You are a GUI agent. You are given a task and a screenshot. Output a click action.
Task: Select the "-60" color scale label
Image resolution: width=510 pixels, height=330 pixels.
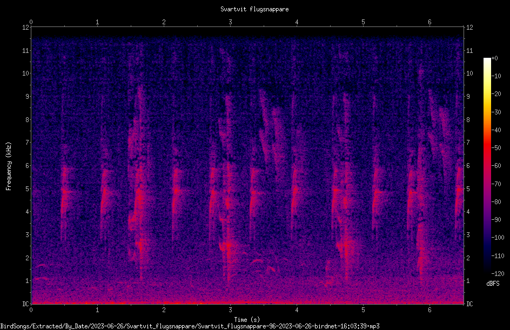pyautogui.click(x=496, y=166)
